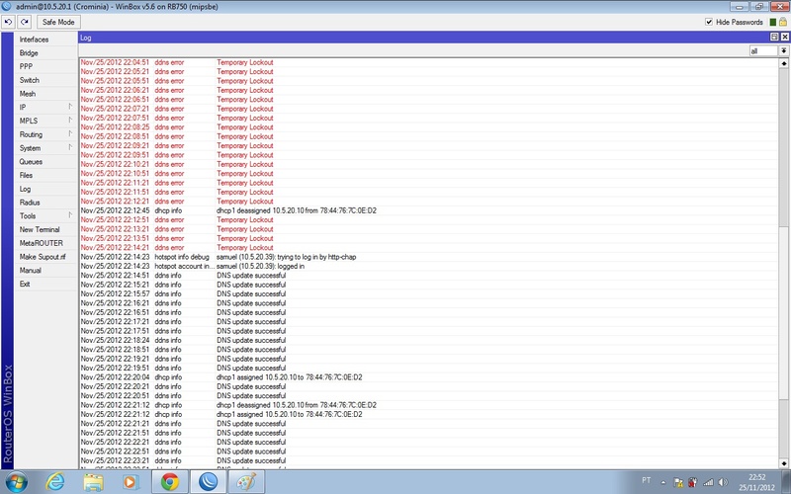Close the Log panel
Viewport: 791px width, 494px height.
784,37
